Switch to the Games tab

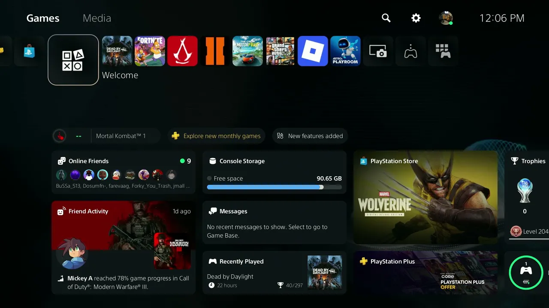(43, 18)
